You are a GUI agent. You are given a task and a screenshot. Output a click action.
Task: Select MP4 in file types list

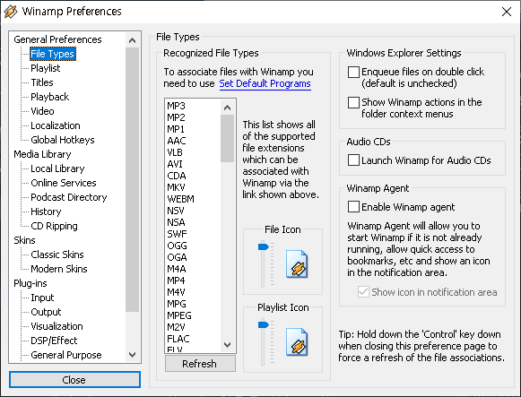pos(176,280)
